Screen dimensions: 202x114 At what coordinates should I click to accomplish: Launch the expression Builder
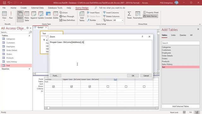pyautogui.click(x=92, y=20)
